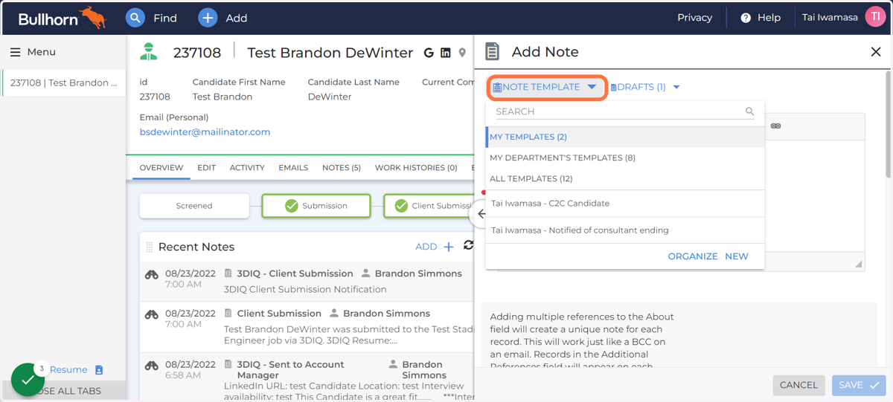The width and height of the screenshot is (893, 402).
Task: Choose the Tai Iwamasa - C2C Candidate template
Action: click(x=624, y=203)
